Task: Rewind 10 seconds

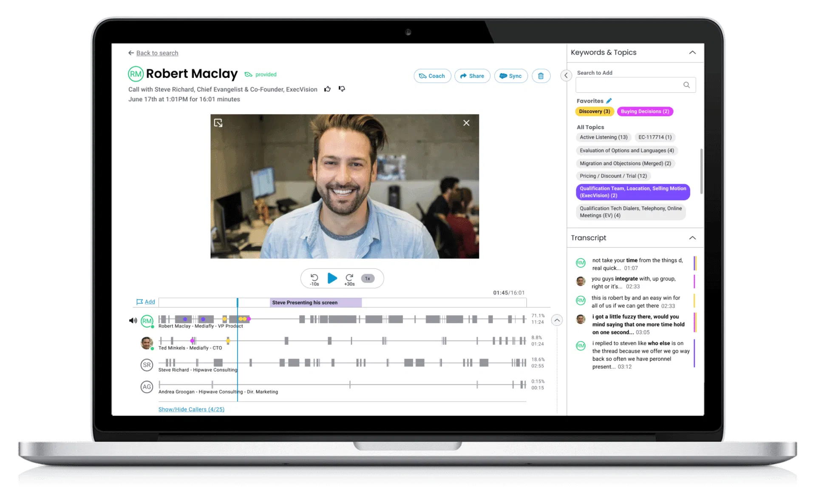Action: pos(314,279)
